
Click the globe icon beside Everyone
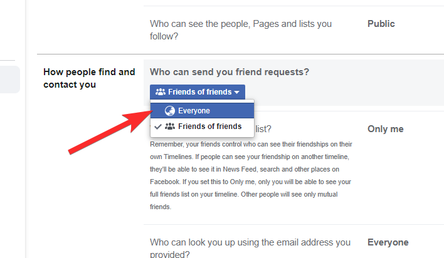[x=169, y=111]
